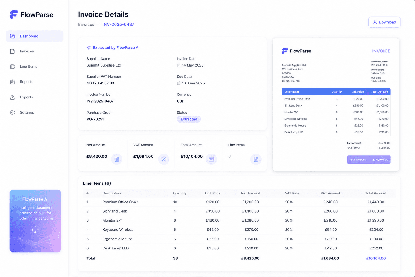Screen dimensions: 415x277
Task: Select the Sit Stand Desk row description
Action: pyautogui.click(x=115, y=211)
